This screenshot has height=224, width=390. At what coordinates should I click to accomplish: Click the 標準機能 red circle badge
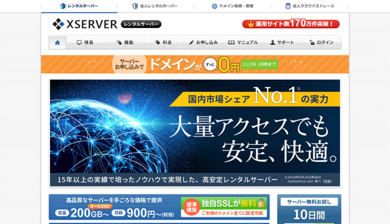coord(191,207)
